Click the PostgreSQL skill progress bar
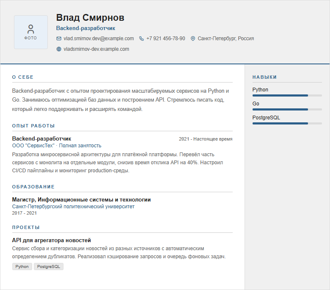Screen dimensions: 330x290 pos(287,124)
